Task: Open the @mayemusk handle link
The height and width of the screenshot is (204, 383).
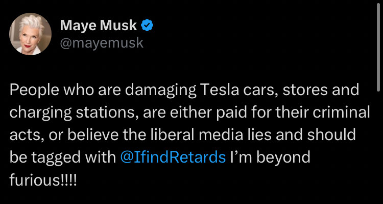Action: [102, 43]
